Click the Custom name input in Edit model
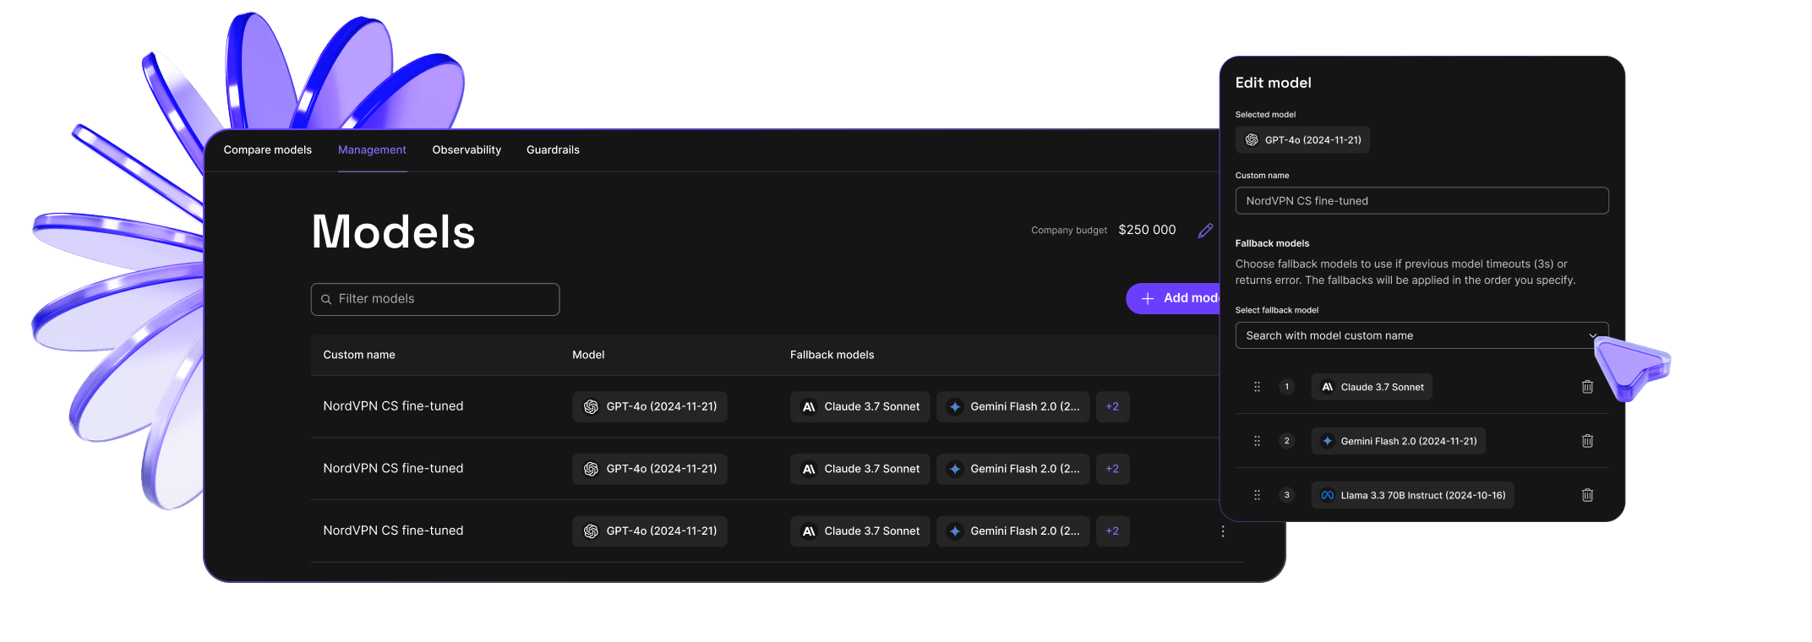The height and width of the screenshot is (642, 1812). [1422, 201]
